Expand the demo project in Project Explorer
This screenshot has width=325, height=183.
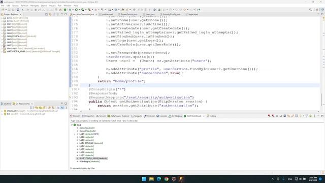[2, 18]
